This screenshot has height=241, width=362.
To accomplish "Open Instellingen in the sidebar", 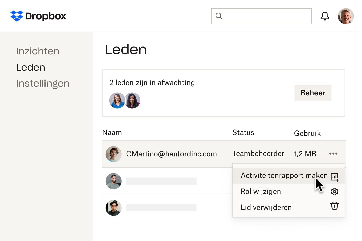I will (x=43, y=83).
